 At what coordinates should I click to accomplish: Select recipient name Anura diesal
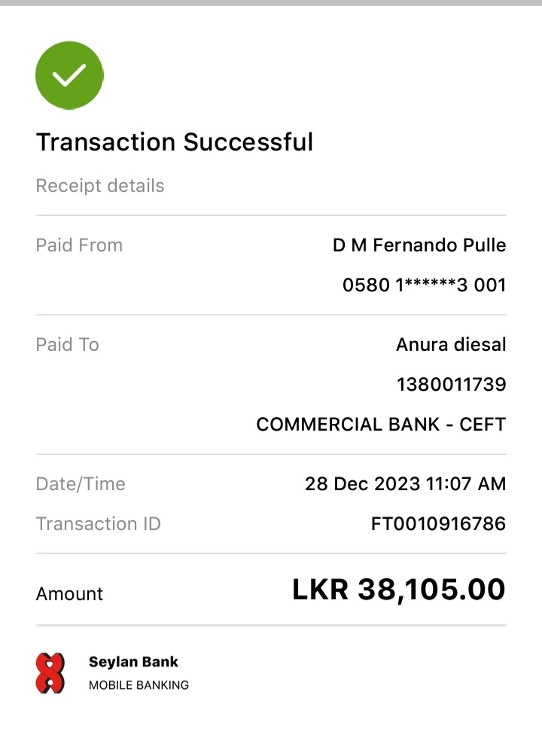[x=451, y=345]
